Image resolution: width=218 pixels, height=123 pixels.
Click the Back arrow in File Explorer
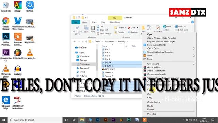click(x=74, y=42)
